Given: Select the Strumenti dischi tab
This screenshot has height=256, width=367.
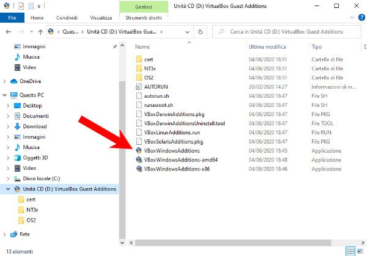Looking at the screenshot, I should click(x=144, y=18).
